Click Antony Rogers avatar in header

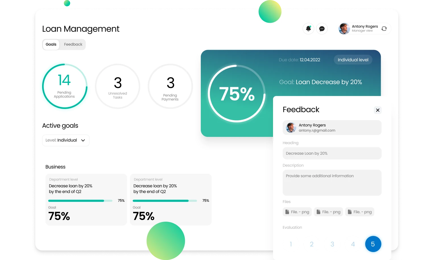coord(344,29)
